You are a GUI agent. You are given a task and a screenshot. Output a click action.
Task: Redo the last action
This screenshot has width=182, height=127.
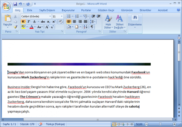pos(28,4)
